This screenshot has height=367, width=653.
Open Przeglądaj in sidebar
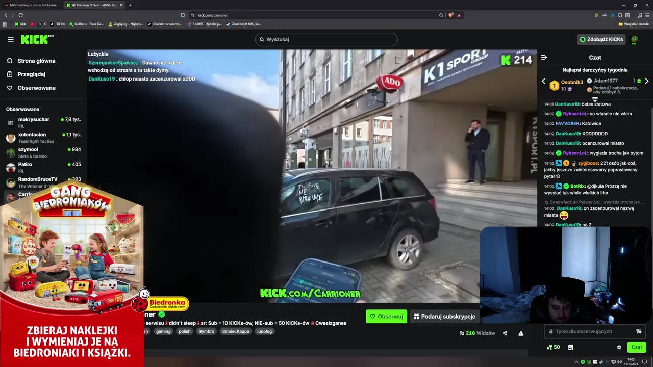26,74
